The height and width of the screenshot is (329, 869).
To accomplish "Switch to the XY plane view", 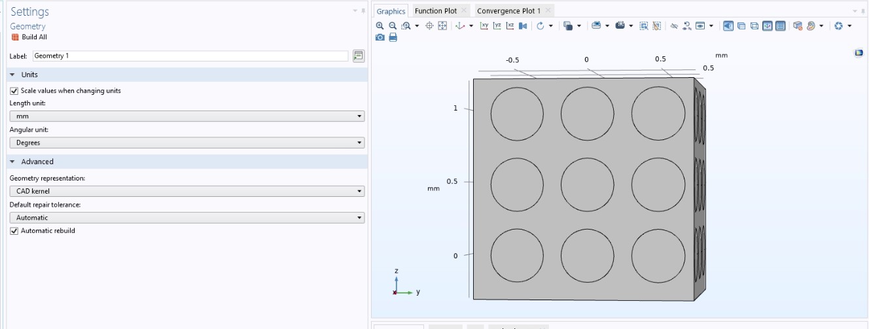I will 484,26.
